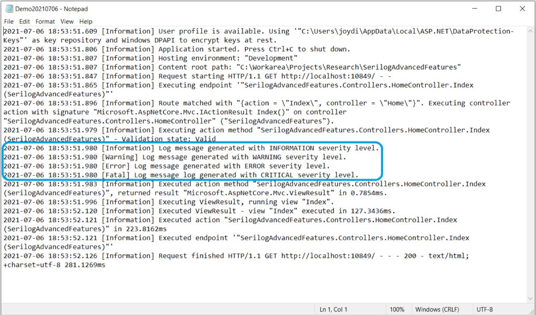The height and width of the screenshot is (315, 536).
Task: Click the vertical scrollbar up arrow
Action: click(x=531, y=30)
